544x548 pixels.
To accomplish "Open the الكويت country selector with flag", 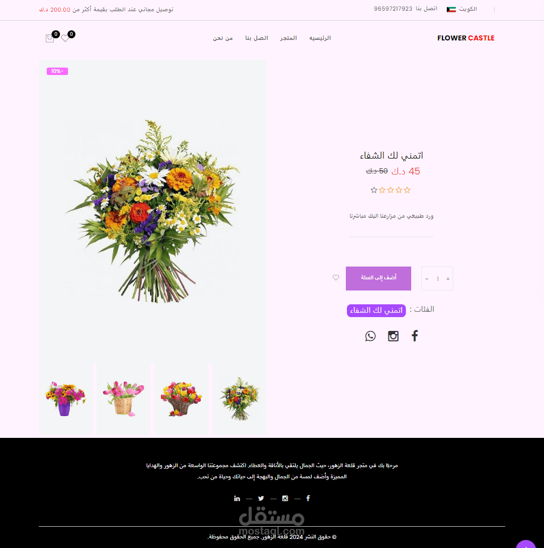I will click(462, 9).
